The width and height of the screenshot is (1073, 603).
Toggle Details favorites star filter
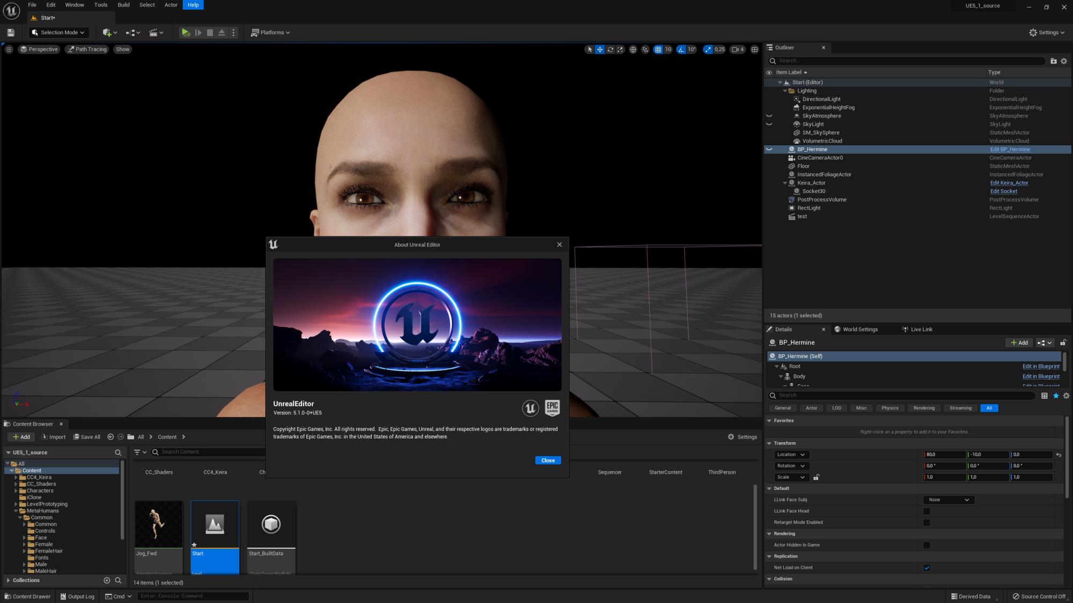point(1056,396)
